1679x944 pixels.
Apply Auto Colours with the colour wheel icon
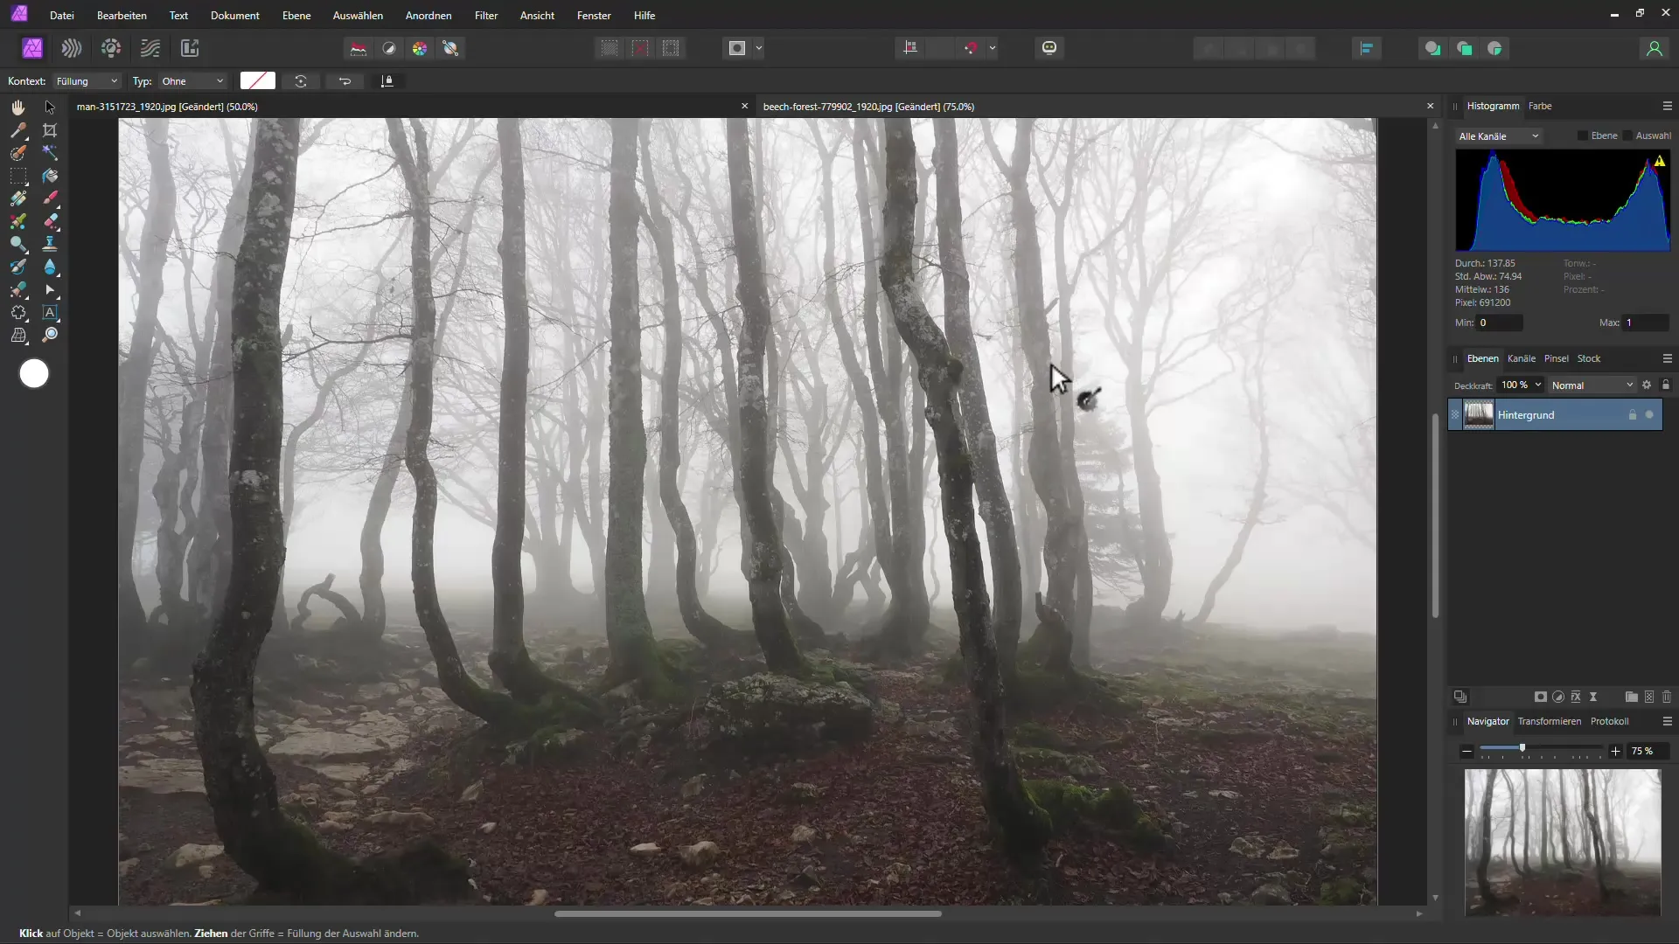click(x=420, y=48)
